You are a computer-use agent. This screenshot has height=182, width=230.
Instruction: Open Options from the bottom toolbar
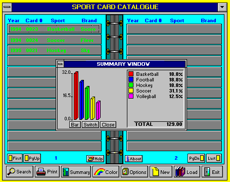[134, 171]
